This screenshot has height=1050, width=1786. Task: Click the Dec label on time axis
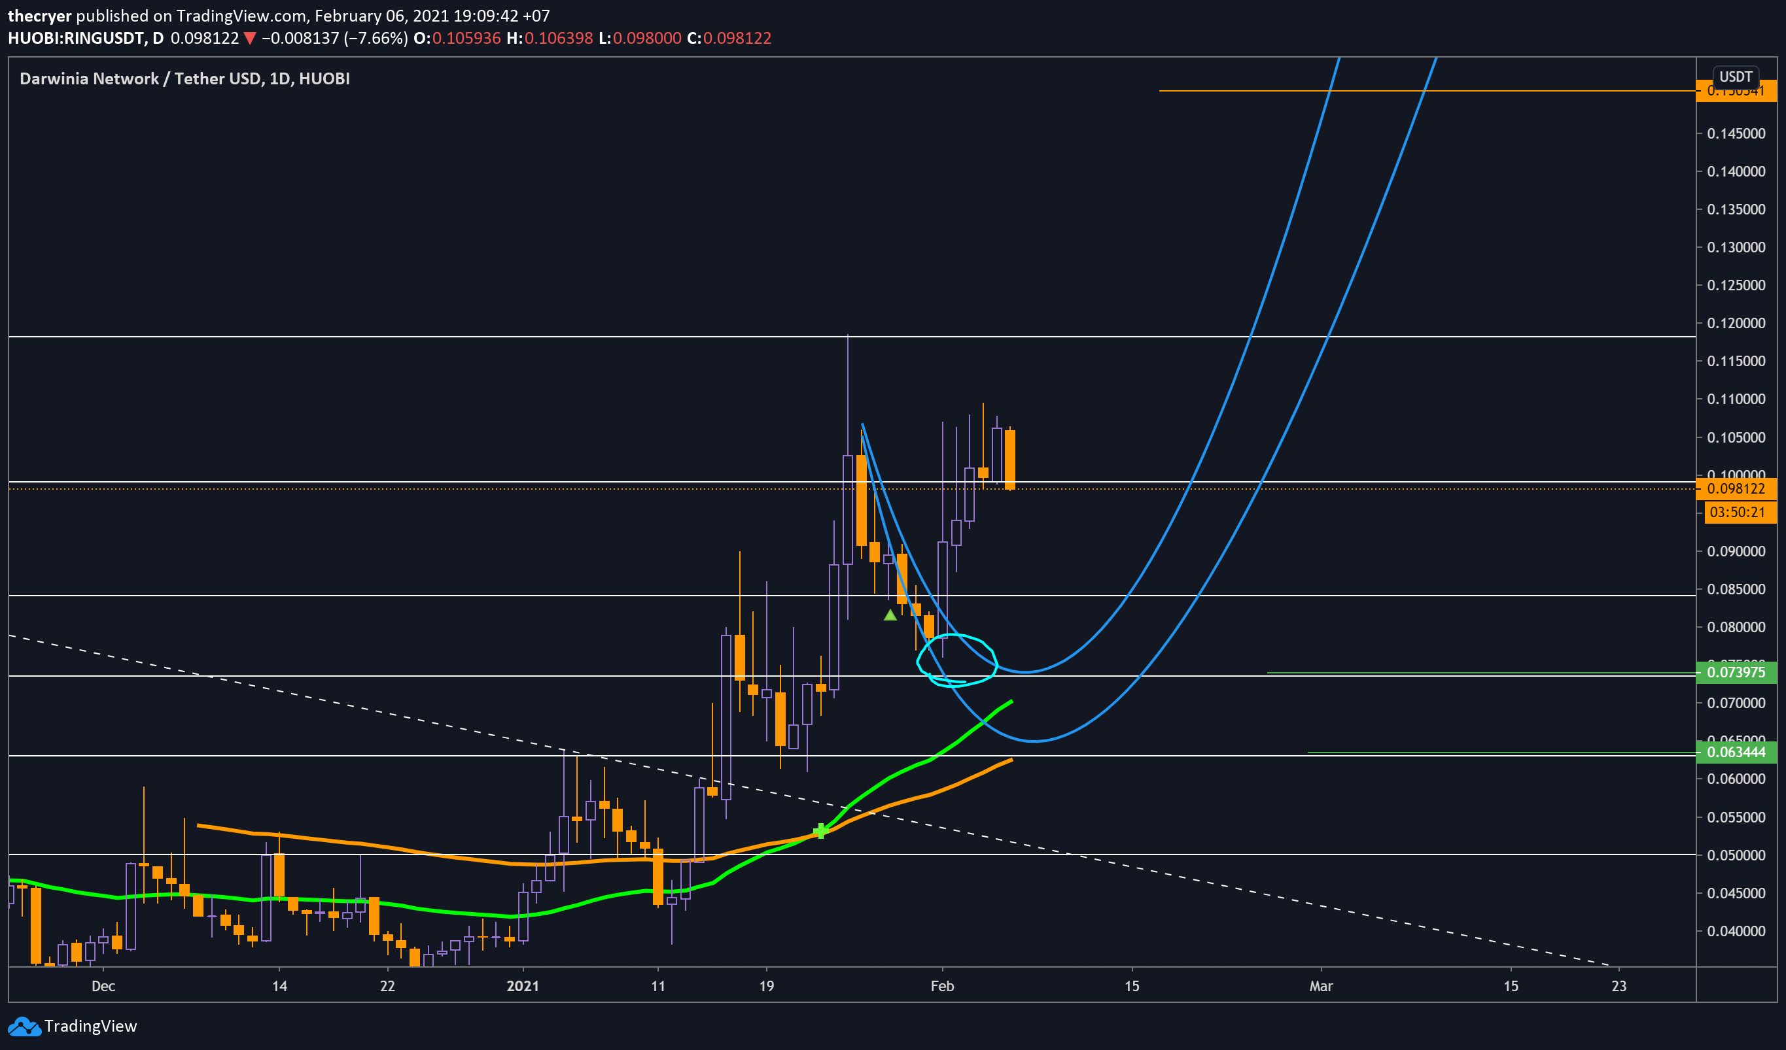103,986
